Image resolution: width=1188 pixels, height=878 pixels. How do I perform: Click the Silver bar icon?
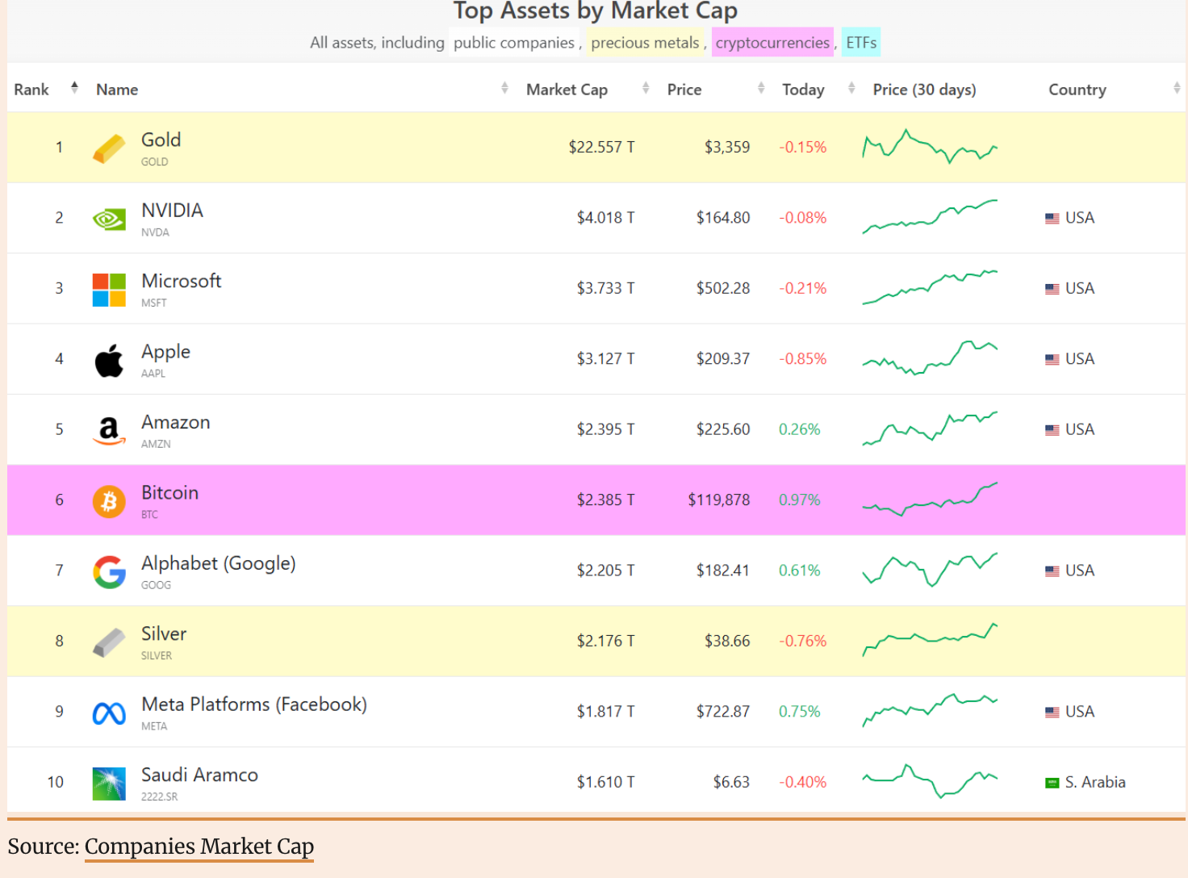[109, 642]
